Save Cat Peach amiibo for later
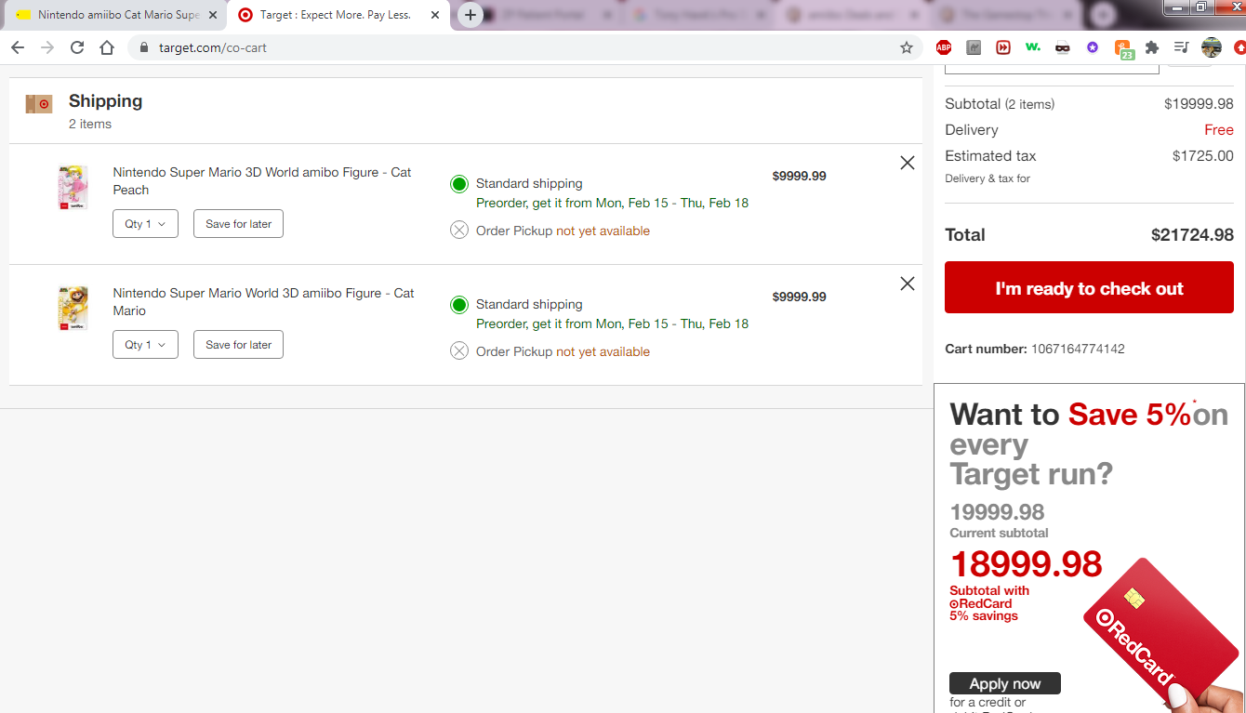 pyautogui.click(x=238, y=224)
